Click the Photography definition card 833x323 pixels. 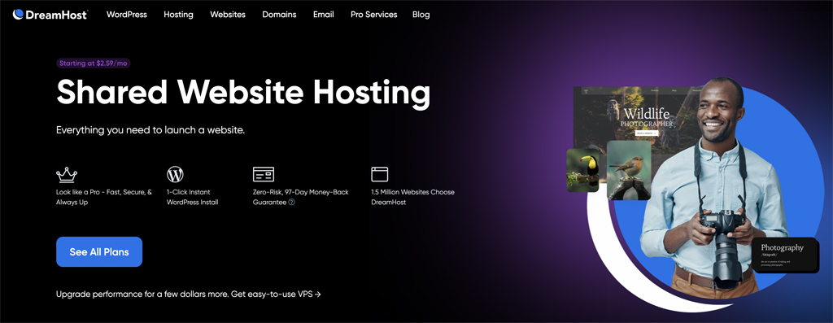pyautogui.click(x=785, y=255)
